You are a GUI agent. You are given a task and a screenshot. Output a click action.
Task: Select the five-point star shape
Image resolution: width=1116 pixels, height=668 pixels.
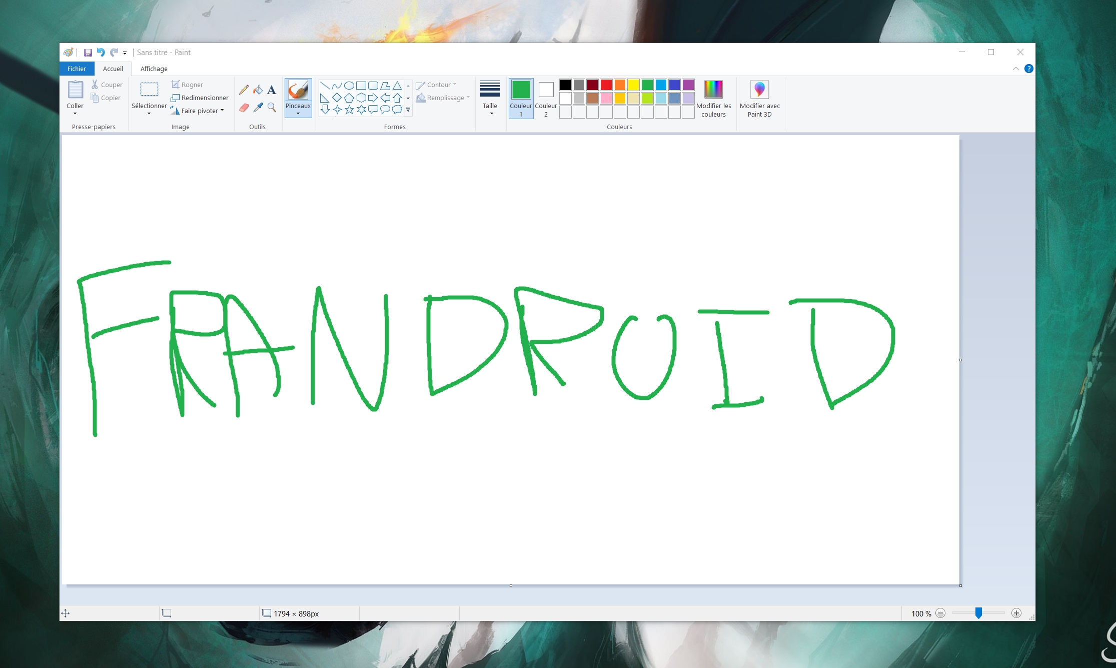click(349, 110)
